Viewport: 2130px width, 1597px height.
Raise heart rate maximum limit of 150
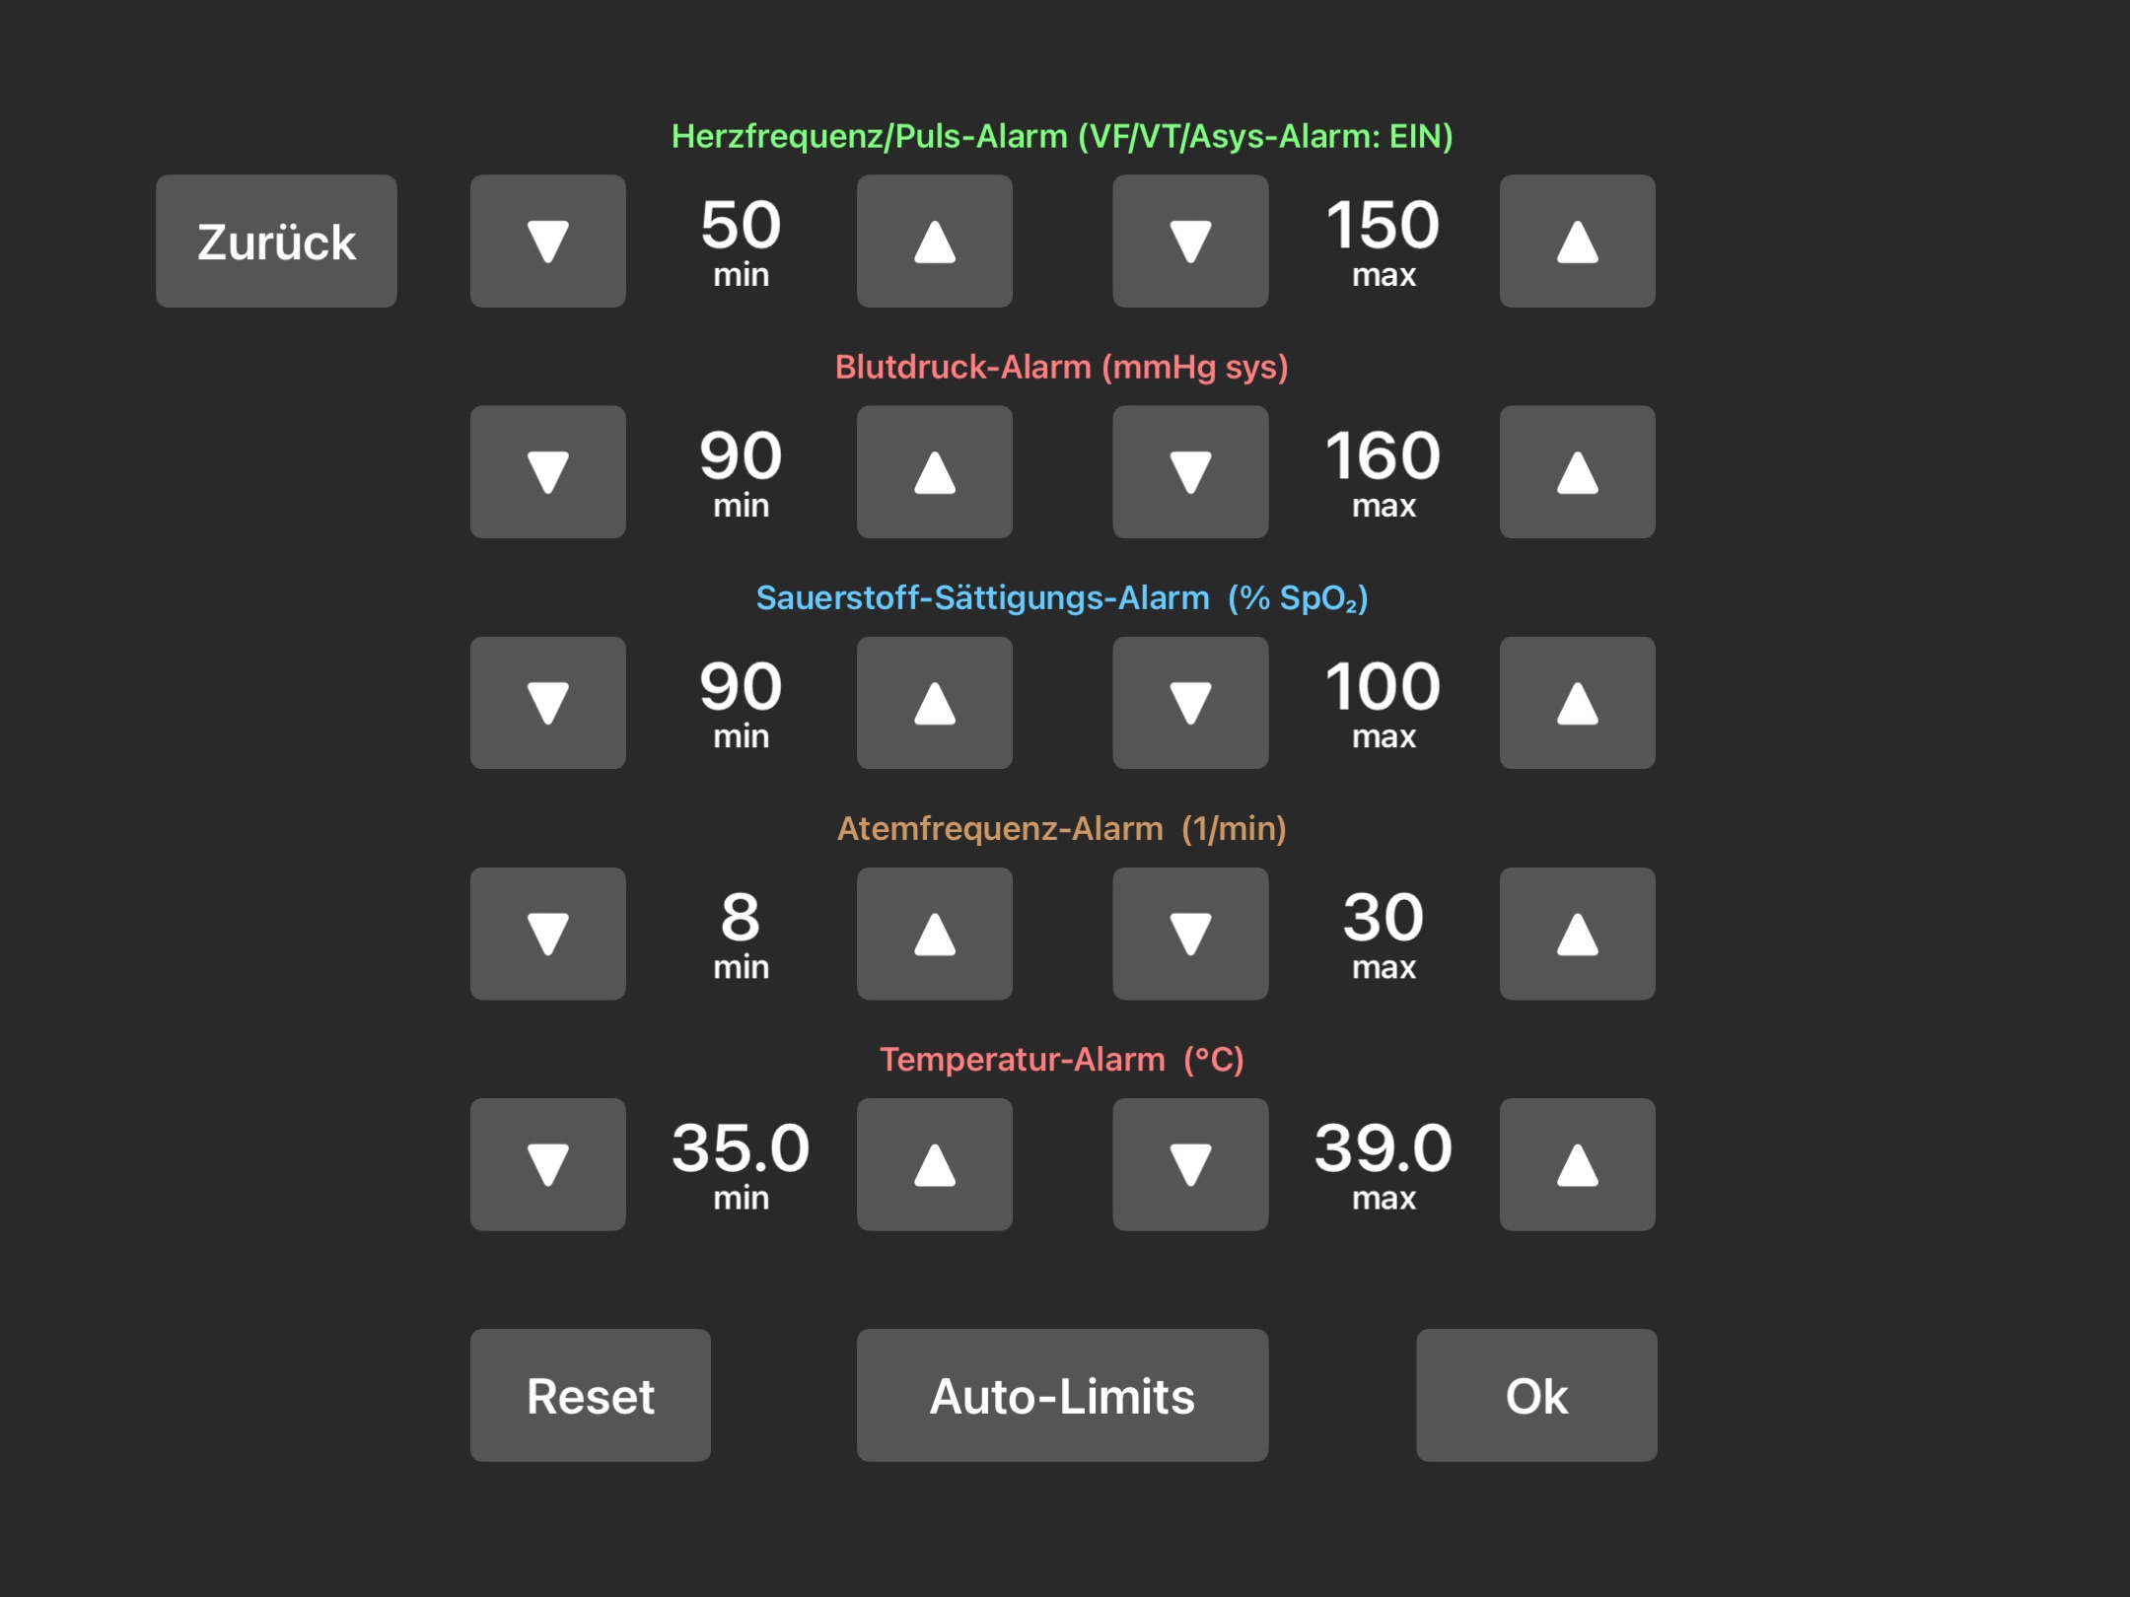[x=1577, y=242]
